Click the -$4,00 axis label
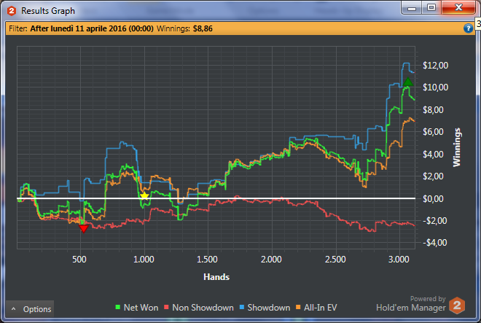481x323 pixels. point(435,243)
